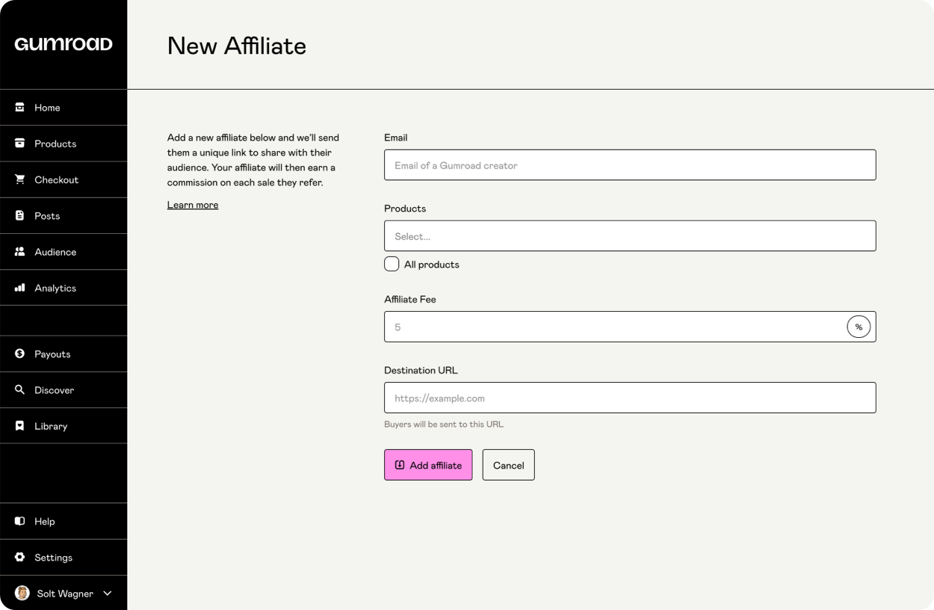Click 'Buyers will be sent to this URL'
The image size is (934, 610).
click(x=444, y=424)
